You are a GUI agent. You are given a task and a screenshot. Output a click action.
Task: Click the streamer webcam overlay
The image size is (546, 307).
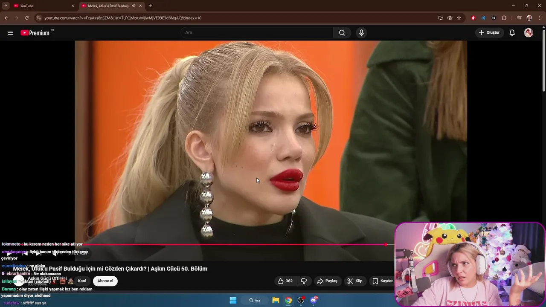(x=470, y=264)
